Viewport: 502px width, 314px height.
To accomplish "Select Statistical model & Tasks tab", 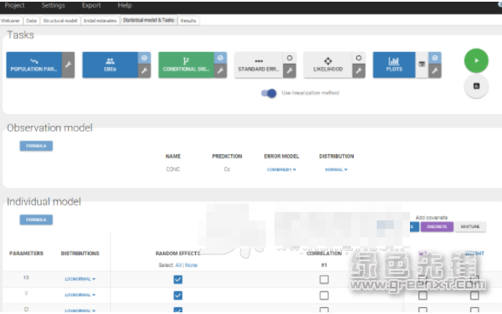I will coord(148,20).
